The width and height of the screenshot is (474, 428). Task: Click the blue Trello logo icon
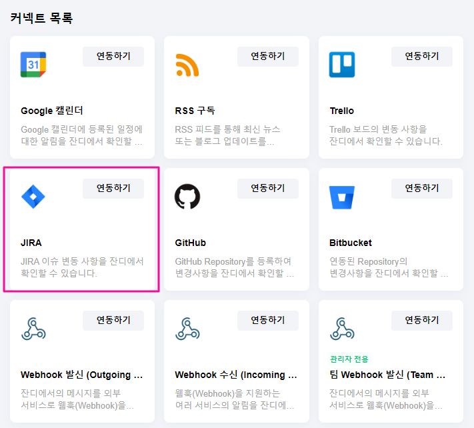tap(341, 65)
